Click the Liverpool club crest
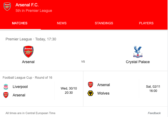Viewport: 168px width, 117px height. click(6, 87)
